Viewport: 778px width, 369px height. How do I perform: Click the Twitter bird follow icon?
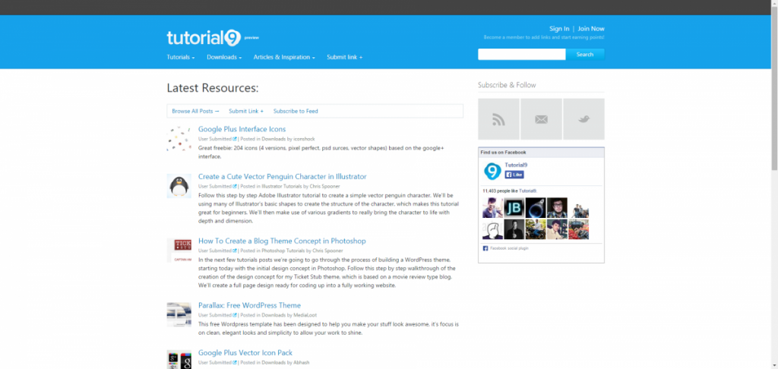pyautogui.click(x=583, y=119)
